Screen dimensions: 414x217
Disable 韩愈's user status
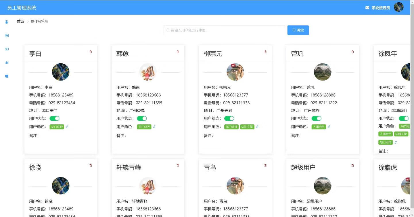point(142,118)
